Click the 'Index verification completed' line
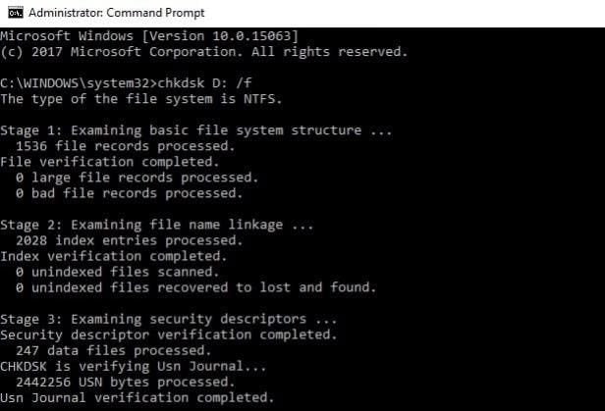 114,256
